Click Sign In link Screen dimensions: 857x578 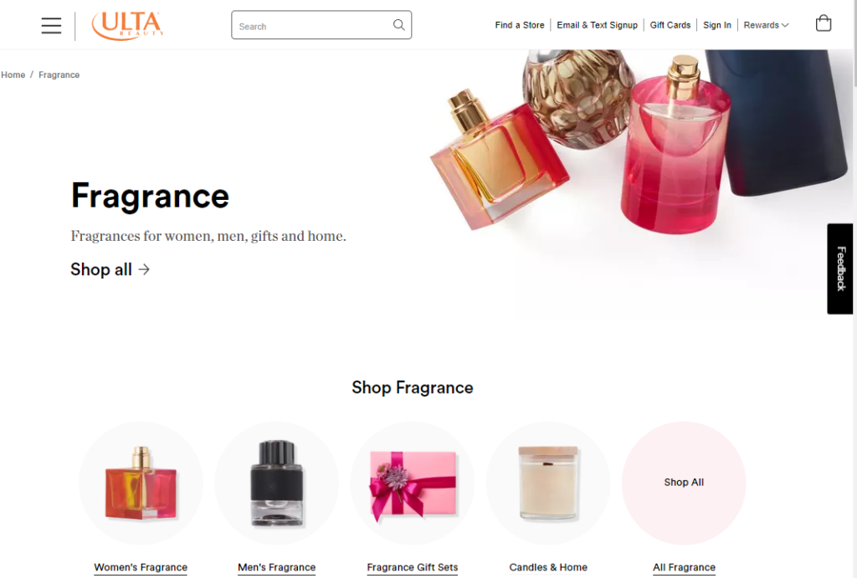click(x=717, y=25)
